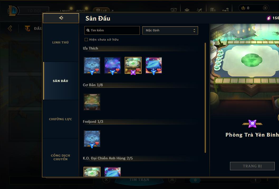
Task: Select the purple galaxy arena in favorites
Action: (112, 65)
